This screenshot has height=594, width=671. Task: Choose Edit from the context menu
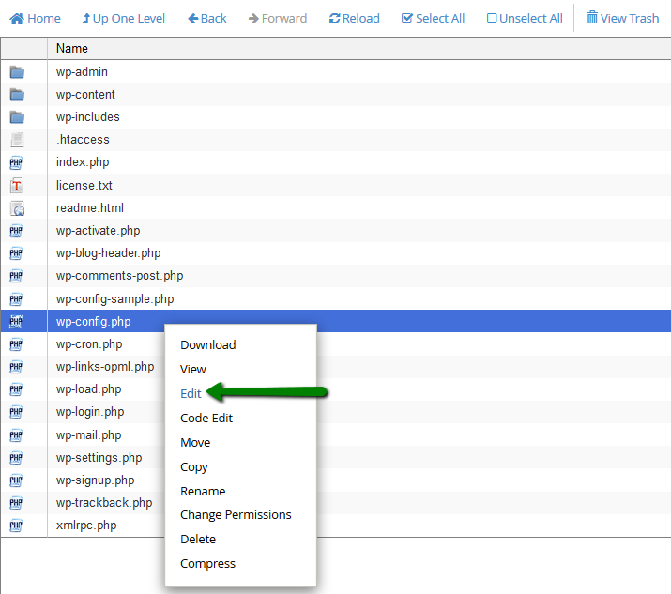191,394
